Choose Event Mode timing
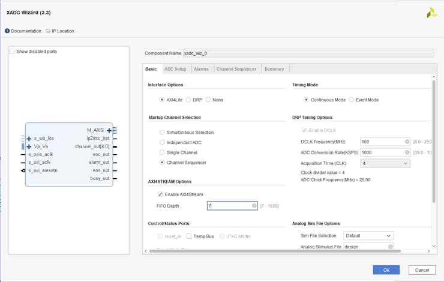 [352, 100]
